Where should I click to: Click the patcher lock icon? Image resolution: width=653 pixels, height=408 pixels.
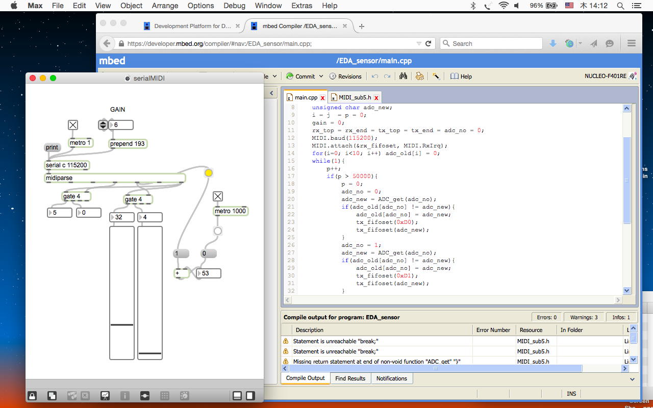click(32, 395)
